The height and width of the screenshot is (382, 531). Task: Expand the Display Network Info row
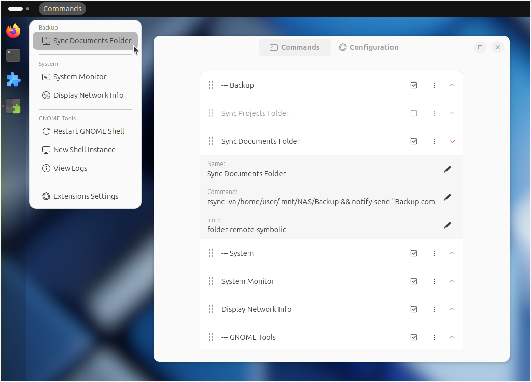tap(452, 309)
